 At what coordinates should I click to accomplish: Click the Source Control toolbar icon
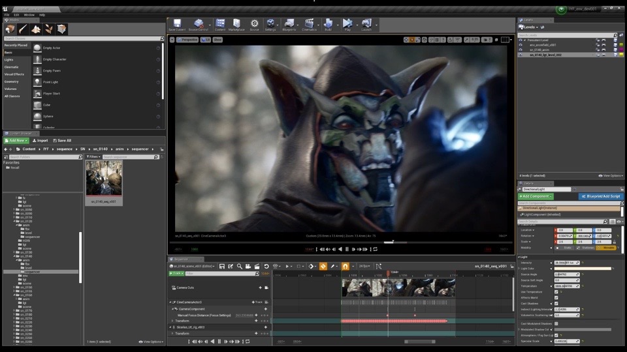click(x=199, y=24)
